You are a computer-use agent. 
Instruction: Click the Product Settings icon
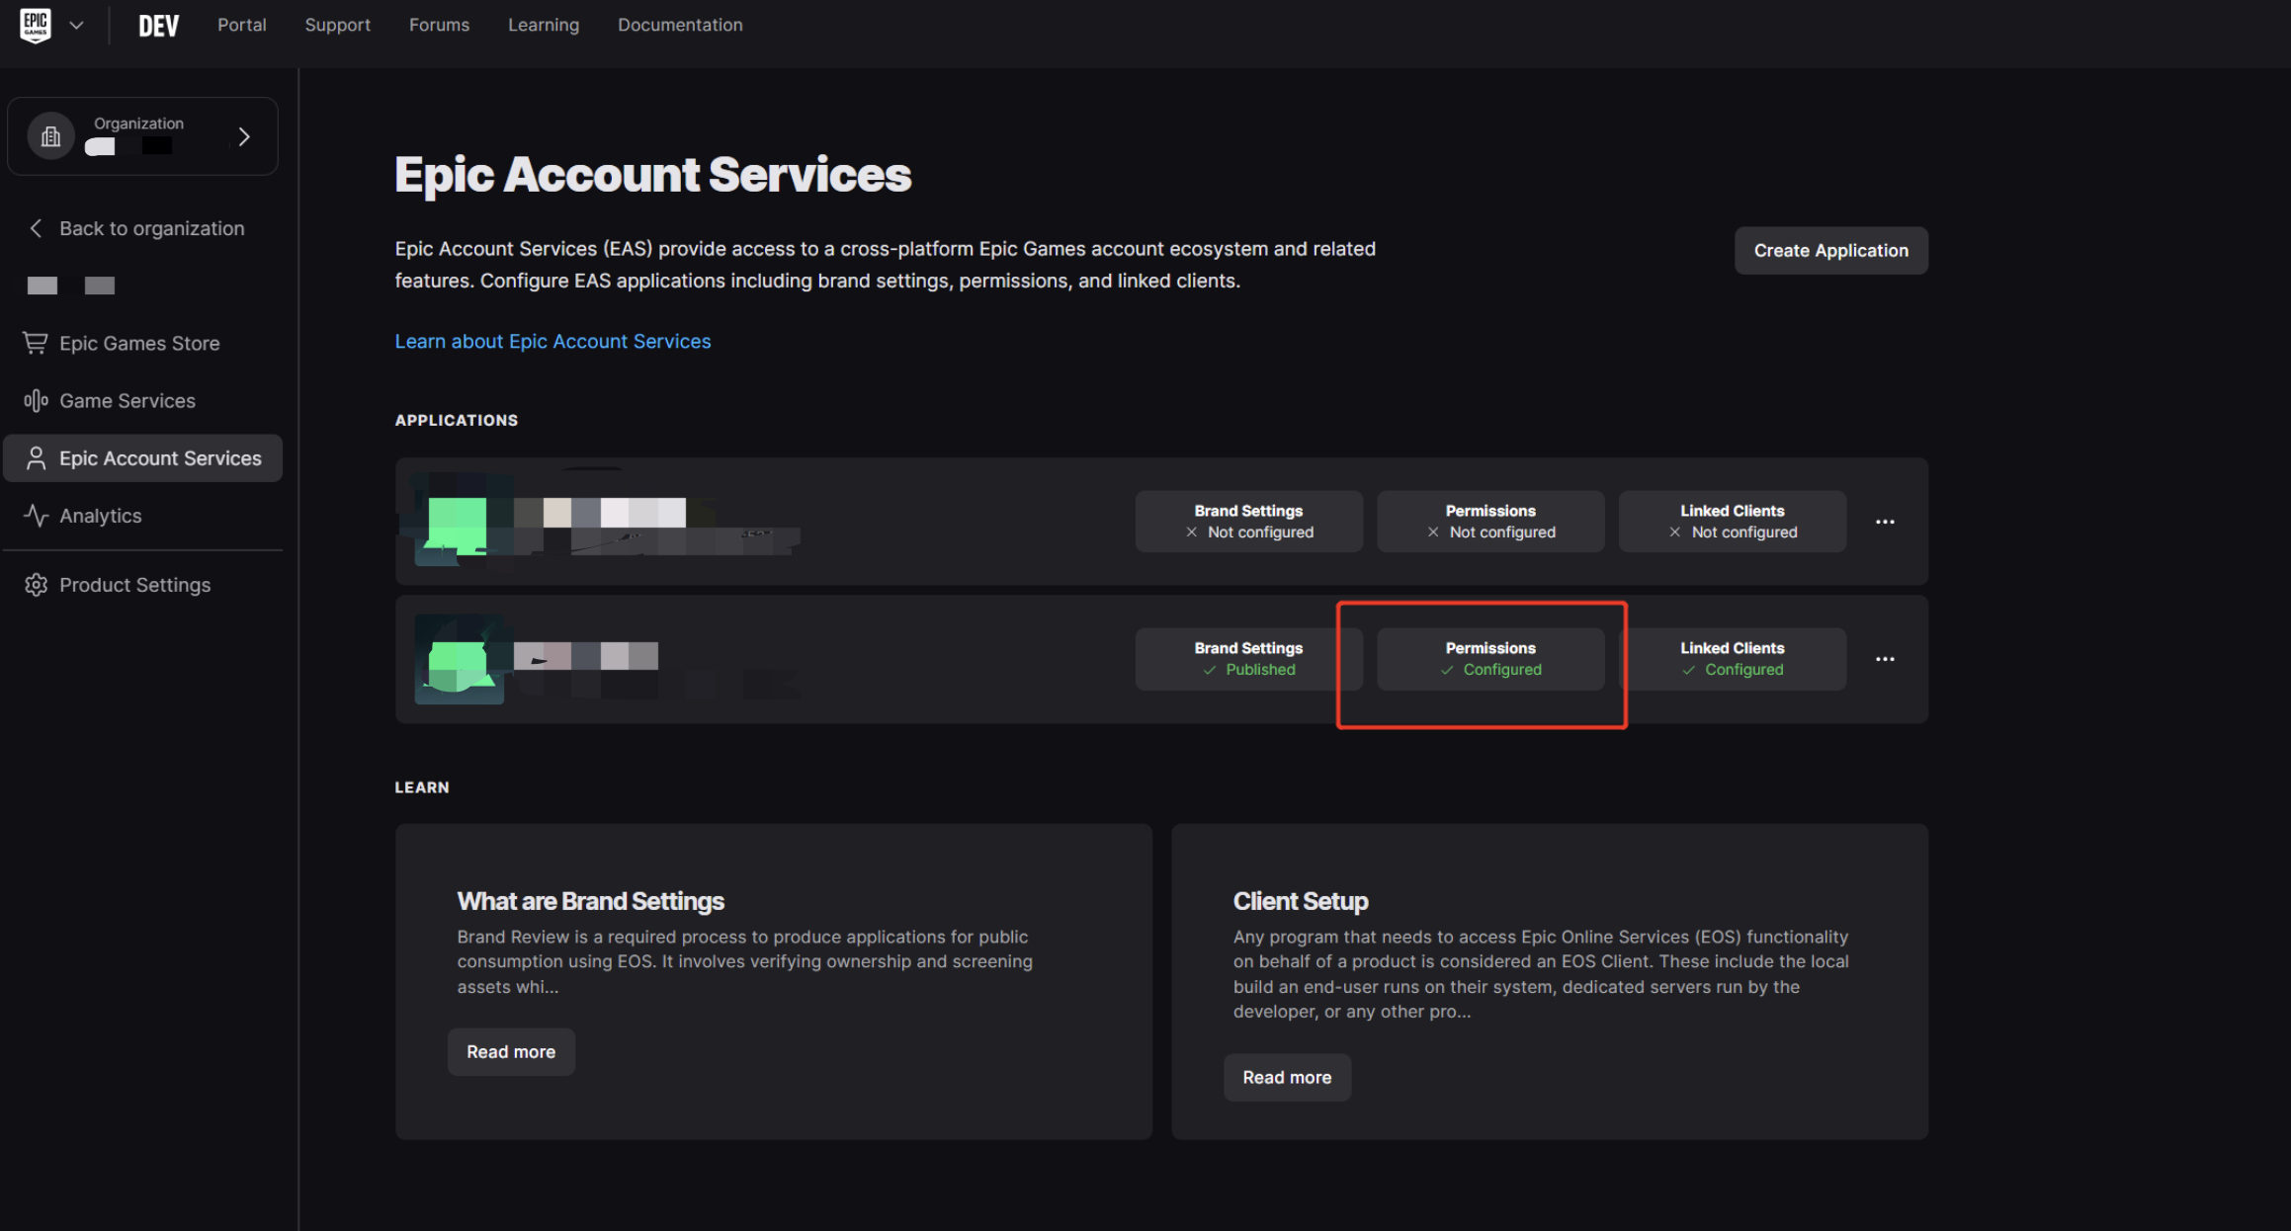pos(37,584)
